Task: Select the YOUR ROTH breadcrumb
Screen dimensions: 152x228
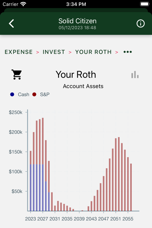Action: point(93,52)
